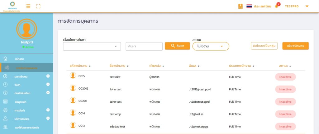
Task: Open เวอร์ชันและการเปิดตัว sidebar item
Action: pyautogui.click(x=26, y=127)
